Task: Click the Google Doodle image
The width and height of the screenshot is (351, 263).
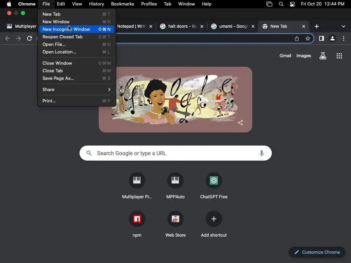Action: 175,100
